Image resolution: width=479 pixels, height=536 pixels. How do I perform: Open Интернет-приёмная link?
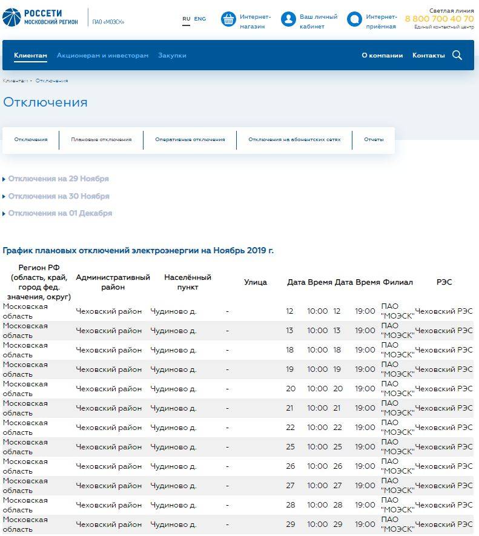382,22
